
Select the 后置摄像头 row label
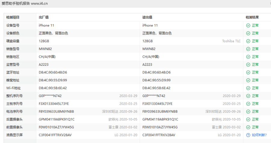click(x=14, y=119)
